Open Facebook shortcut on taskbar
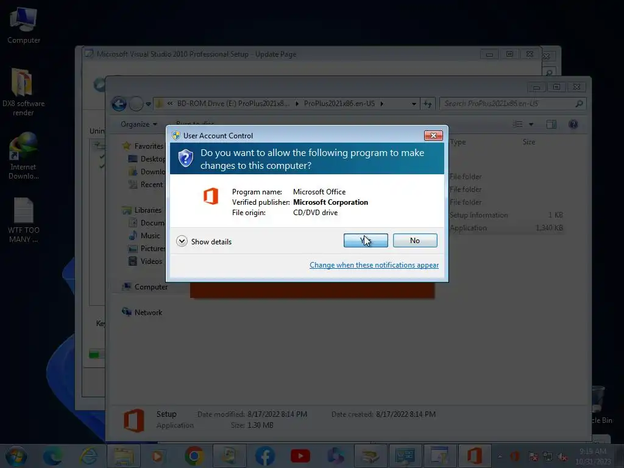Image resolution: width=624 pixels, height=468 pixels. tap(265, 456)
